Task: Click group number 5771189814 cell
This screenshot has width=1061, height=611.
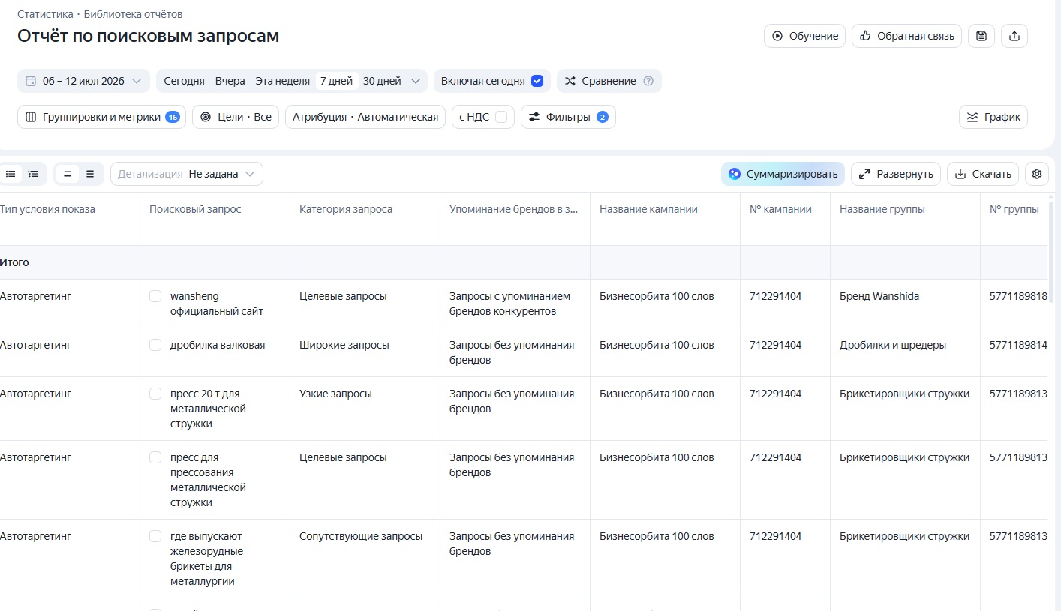Action: click(1018, 345)
